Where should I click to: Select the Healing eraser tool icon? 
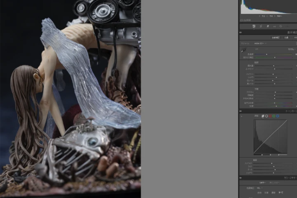pos(268,26)
